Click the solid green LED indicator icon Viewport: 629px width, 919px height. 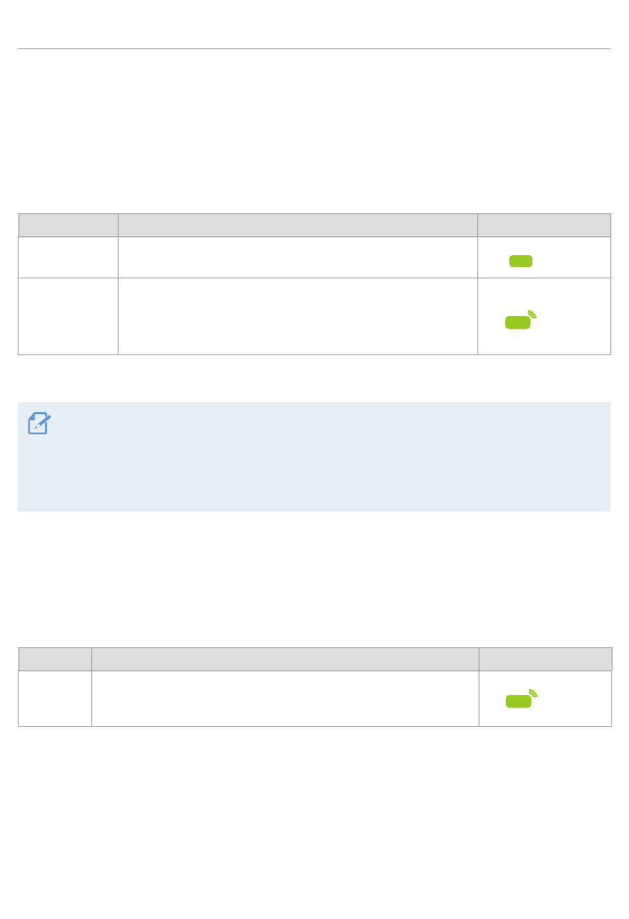(520, 261)
